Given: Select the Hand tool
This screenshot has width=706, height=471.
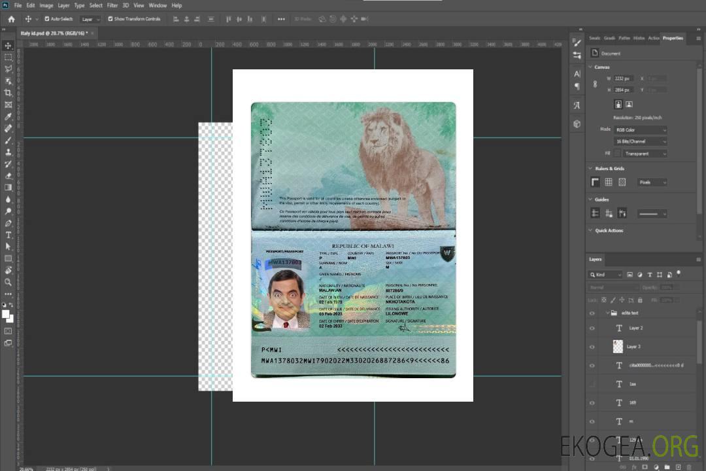Looking at the screenshot, I should point(8,270).
